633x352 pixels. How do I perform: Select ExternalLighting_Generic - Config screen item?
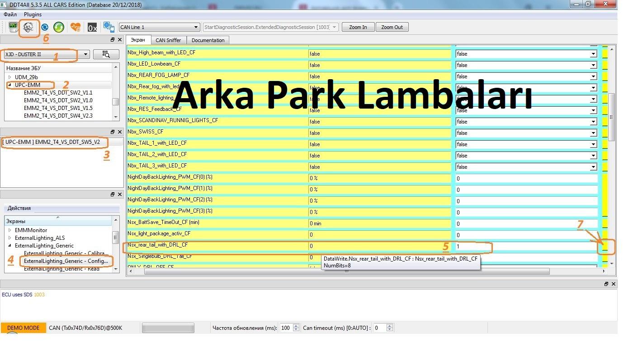(x=66, y=261)
